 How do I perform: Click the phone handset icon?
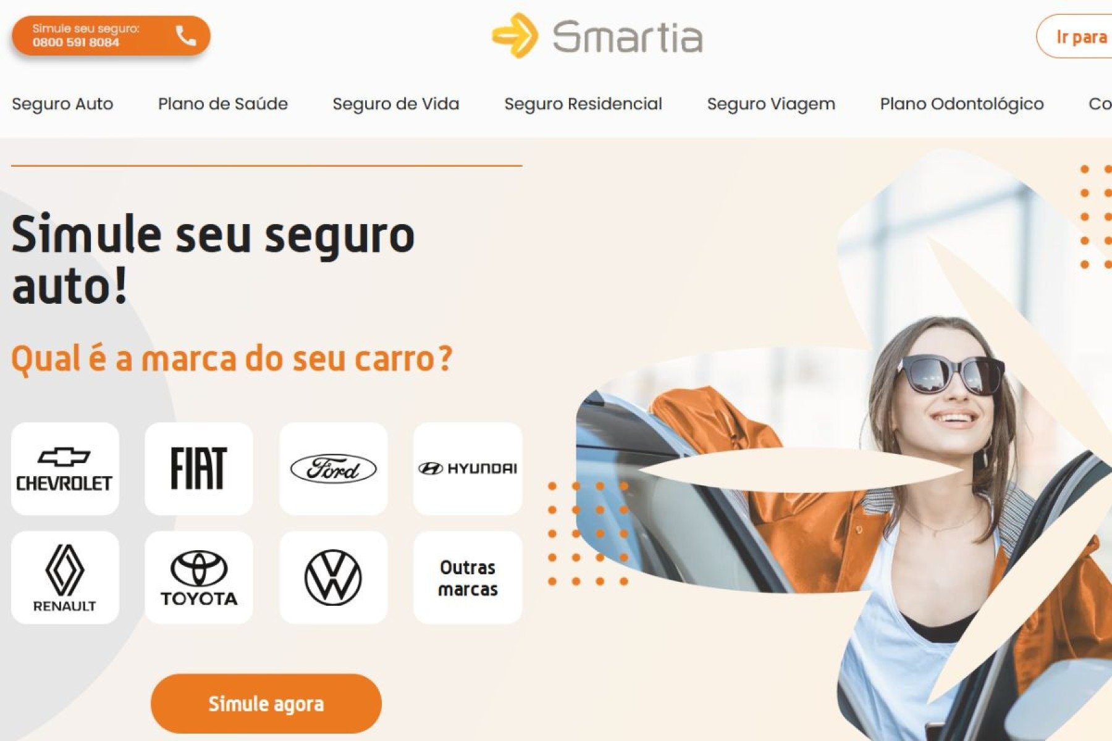tap(186, 36)
